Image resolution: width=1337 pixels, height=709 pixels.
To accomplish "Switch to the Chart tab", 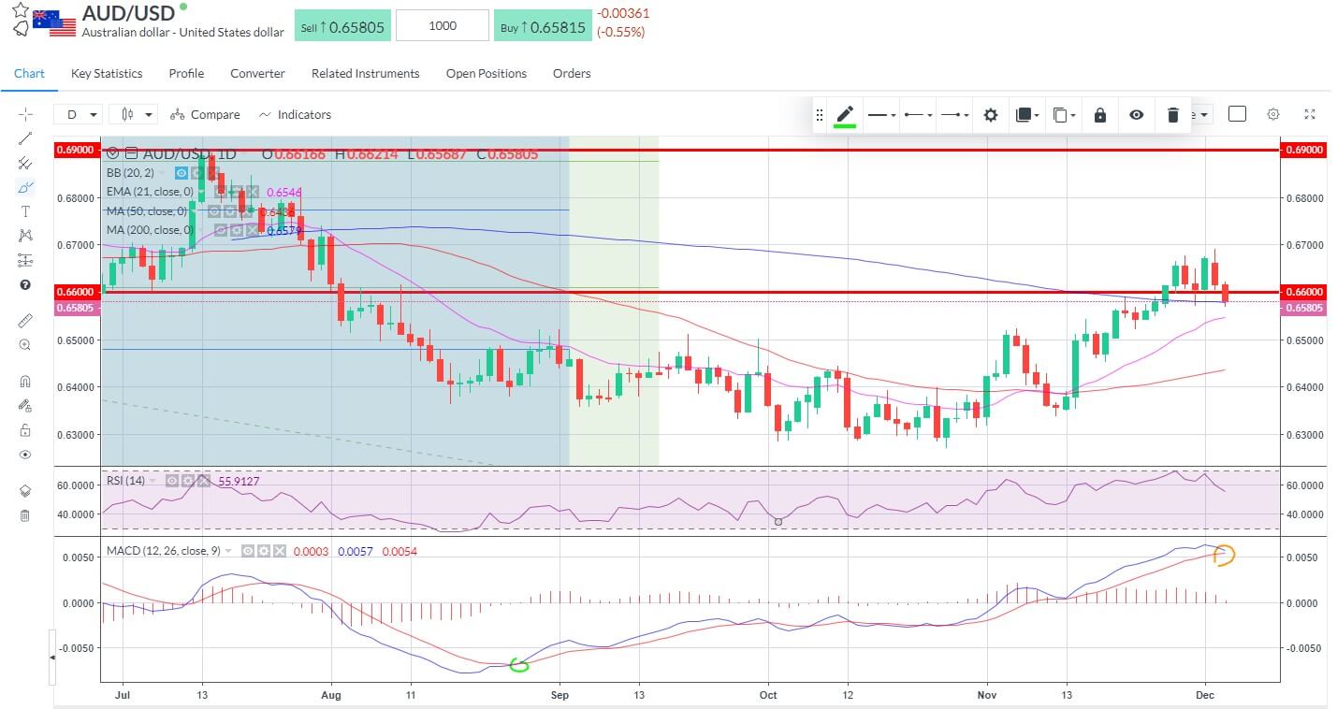I will click(x=29, y=73).
